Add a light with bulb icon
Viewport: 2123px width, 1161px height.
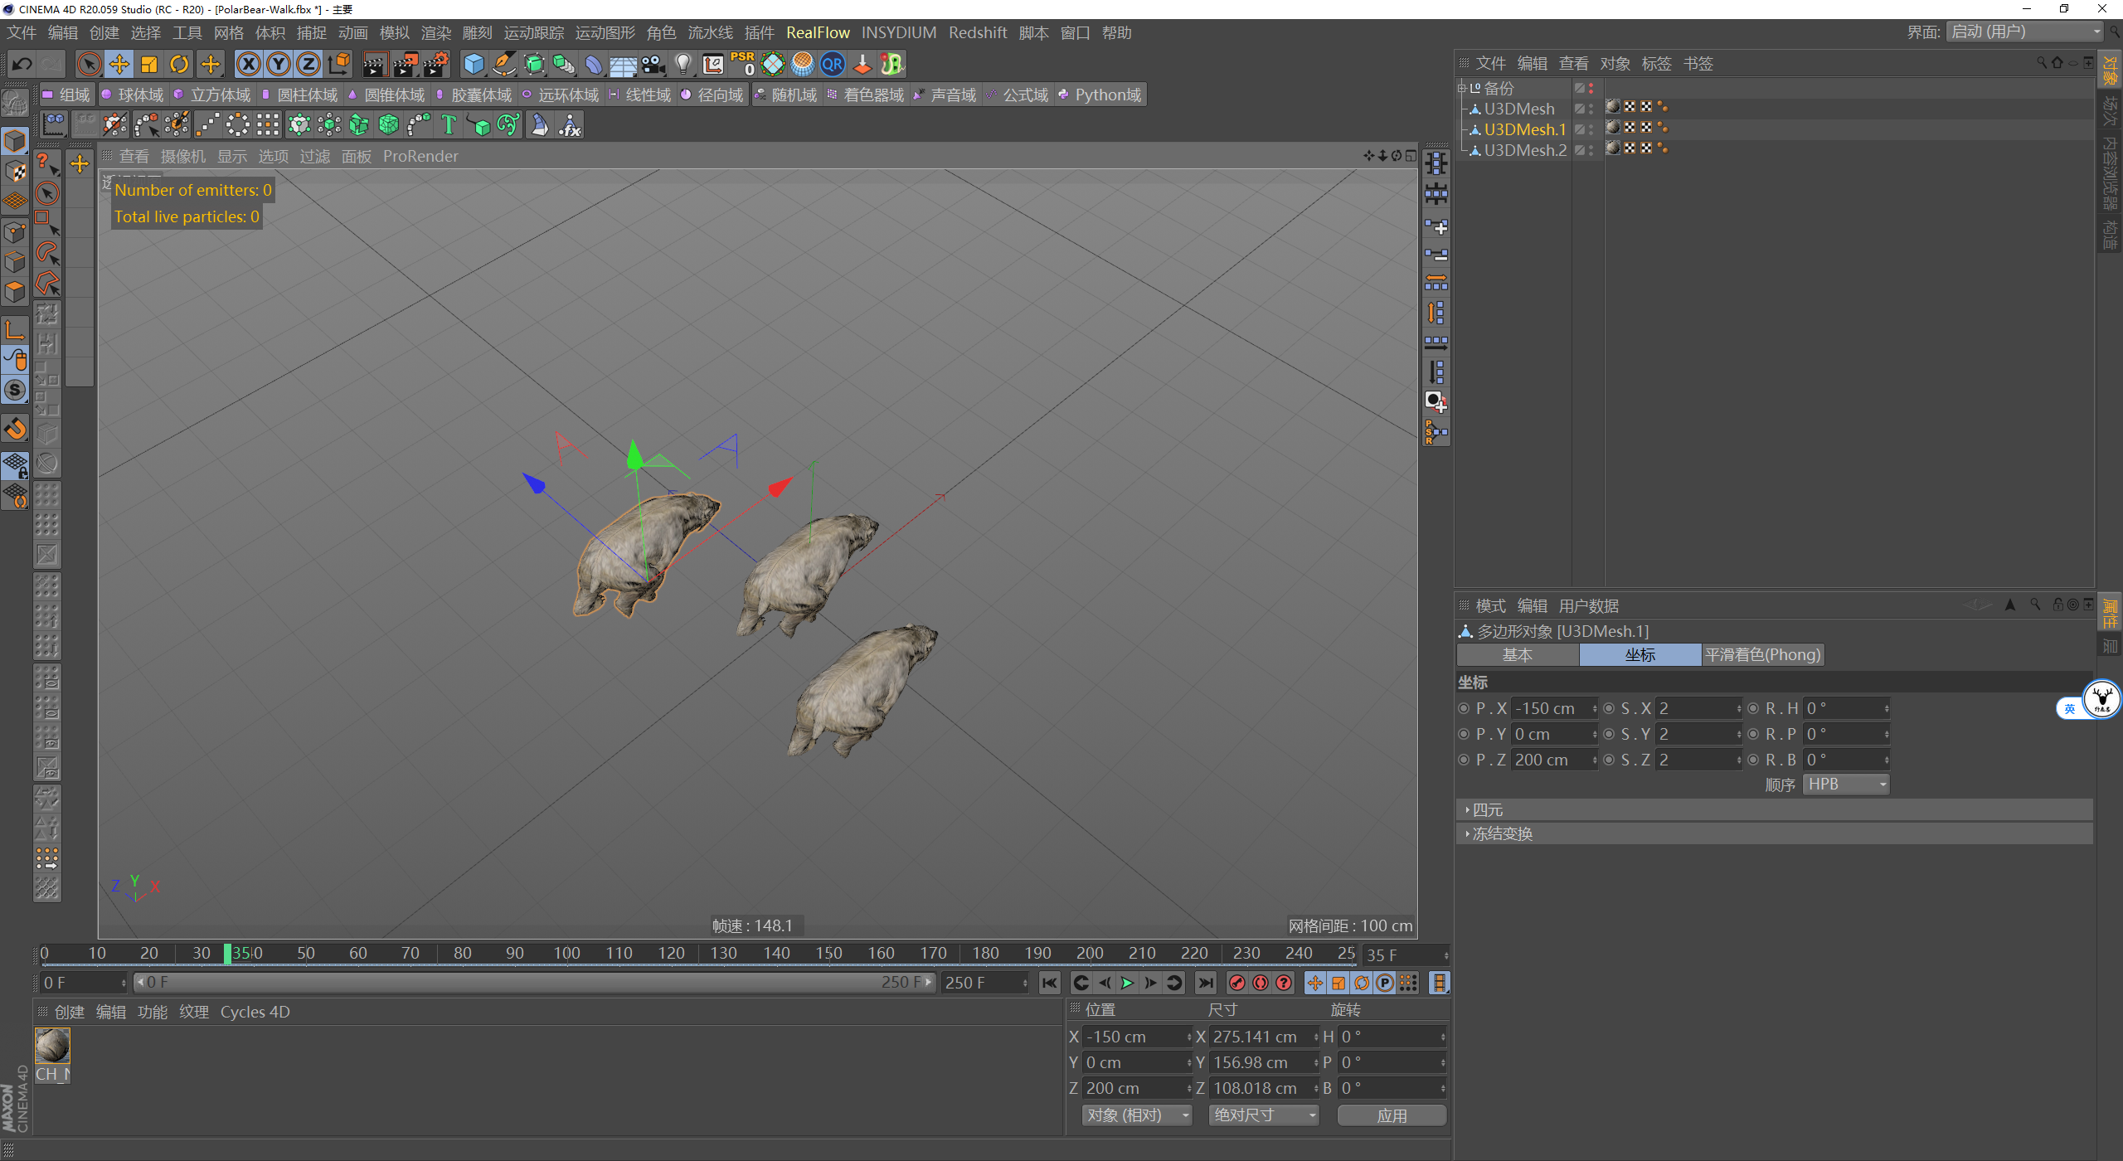tap(683, 64)
